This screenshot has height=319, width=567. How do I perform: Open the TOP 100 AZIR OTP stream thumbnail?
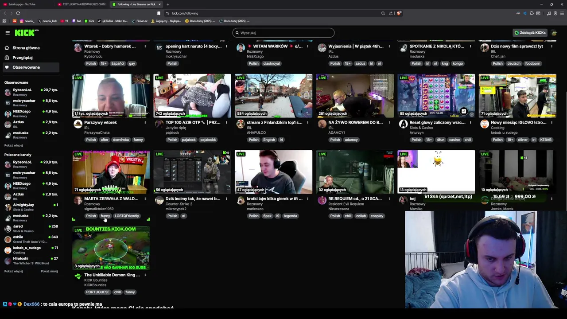coord(192,96)
